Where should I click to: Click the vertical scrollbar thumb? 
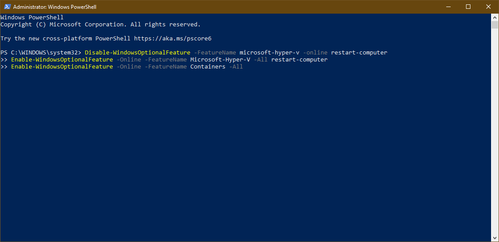coord(495,25)
